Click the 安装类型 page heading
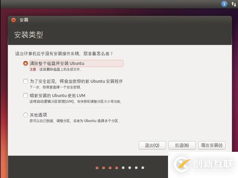This screenshot has height=178, width=238. 29,35
